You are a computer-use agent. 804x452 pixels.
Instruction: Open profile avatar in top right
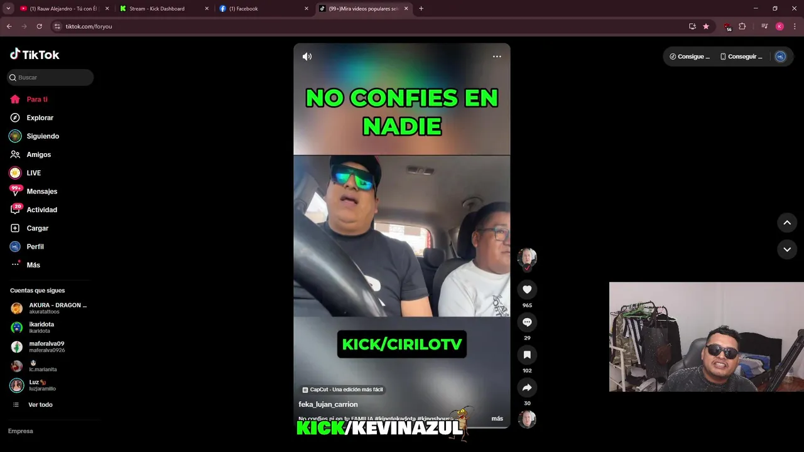[780, 56]
